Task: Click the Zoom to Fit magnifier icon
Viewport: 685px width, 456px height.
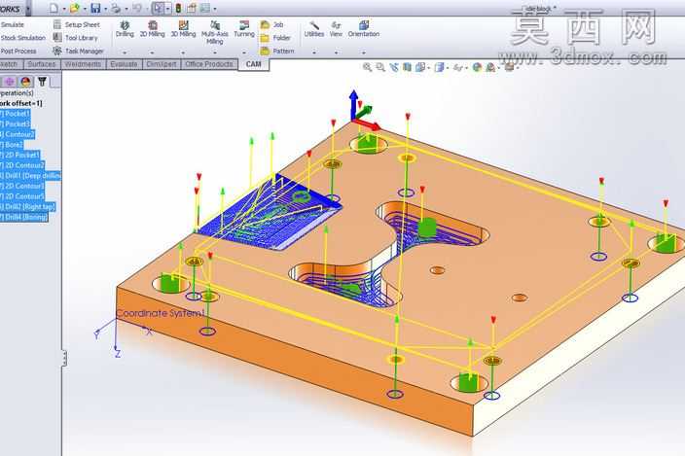Action: point(368,67)
